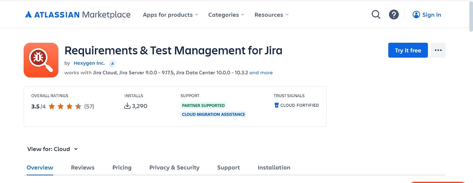This screenshot has width=473, height=183.
Task: Open the Pricing tab
Action: [122, 167]
